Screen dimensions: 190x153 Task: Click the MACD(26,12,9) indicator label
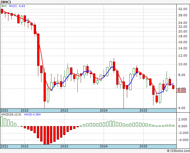(11, 115)
